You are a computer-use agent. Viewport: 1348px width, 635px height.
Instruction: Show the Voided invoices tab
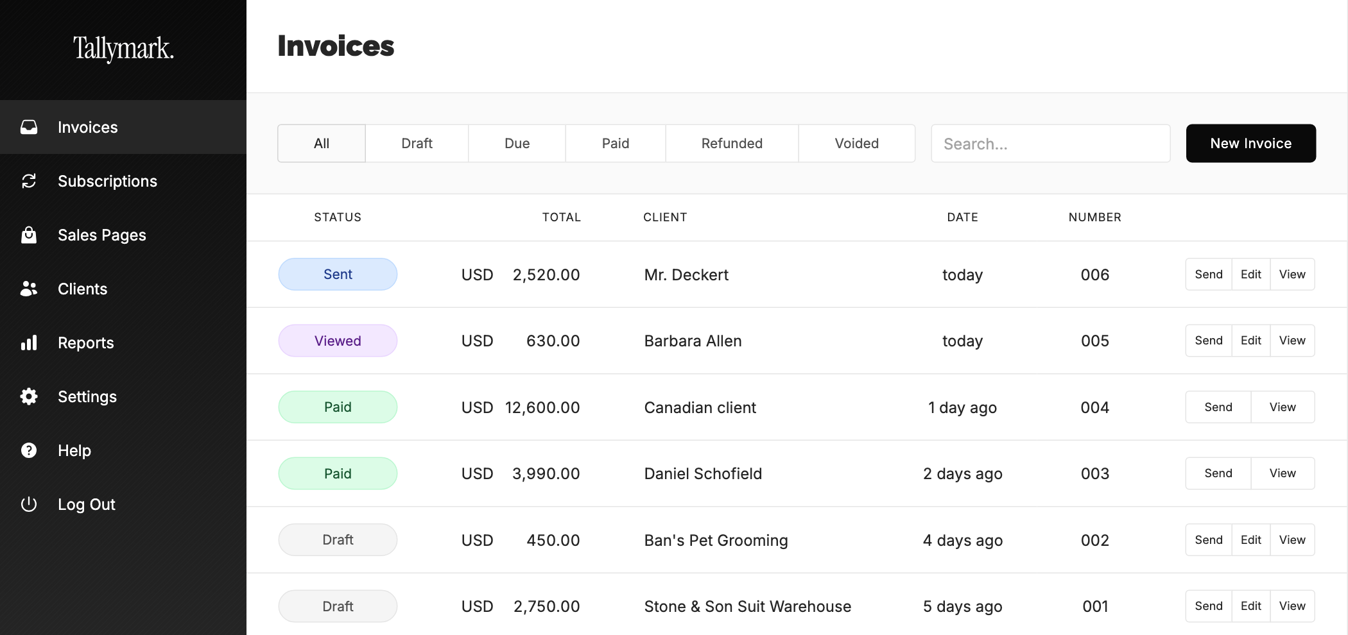pyautogui.click(x=857, y=143)
